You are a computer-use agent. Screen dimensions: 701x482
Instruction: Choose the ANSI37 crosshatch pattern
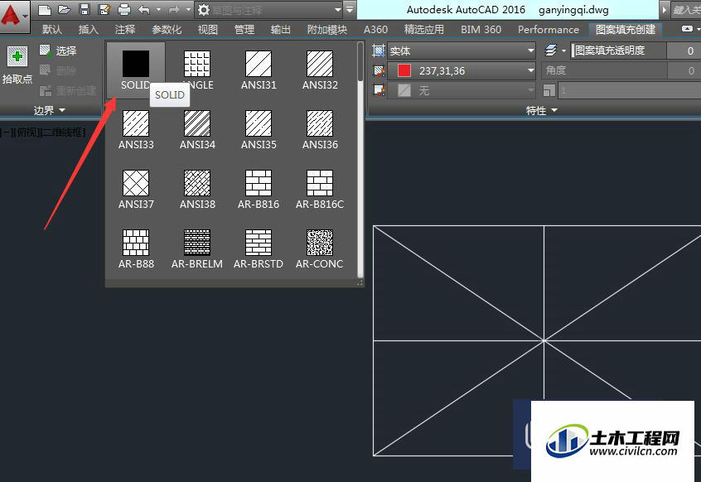[x=136, y=190]
